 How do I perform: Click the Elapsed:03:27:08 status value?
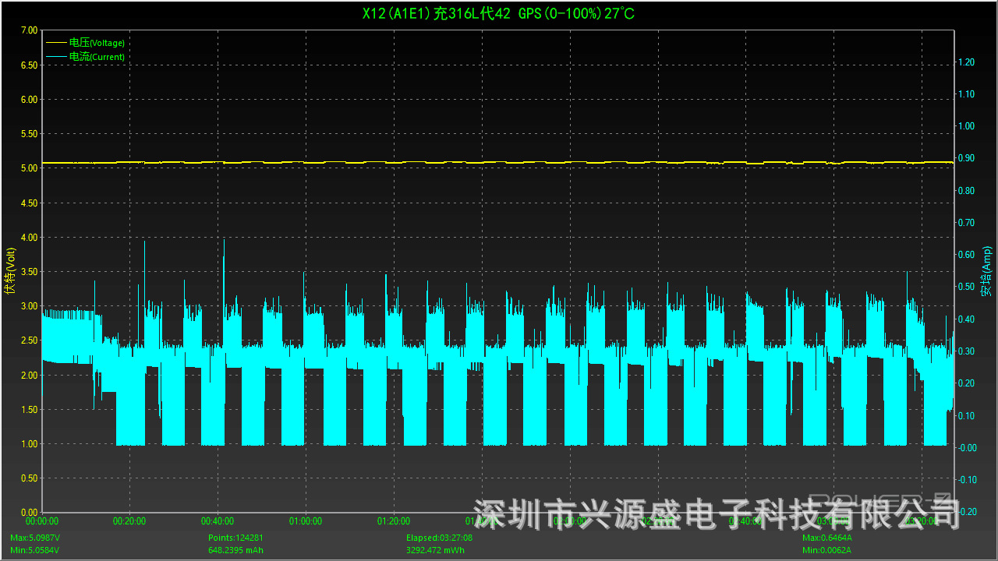point(439,538)
